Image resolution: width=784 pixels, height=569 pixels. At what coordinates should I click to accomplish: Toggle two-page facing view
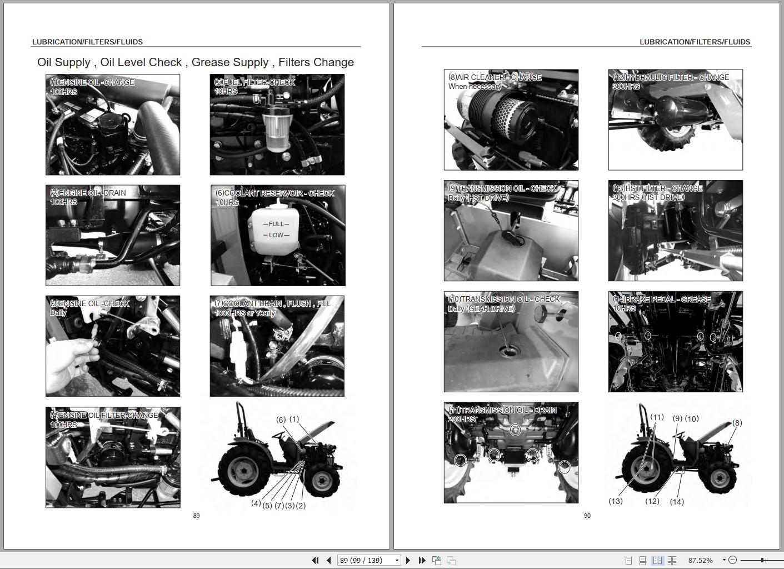[x=657, y=560]
